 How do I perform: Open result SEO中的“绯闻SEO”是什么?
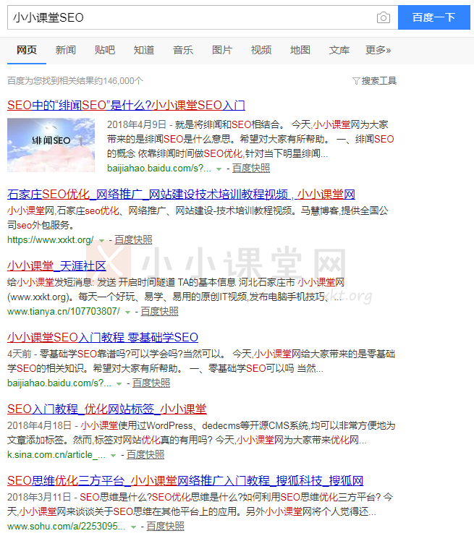click(126, 106)
